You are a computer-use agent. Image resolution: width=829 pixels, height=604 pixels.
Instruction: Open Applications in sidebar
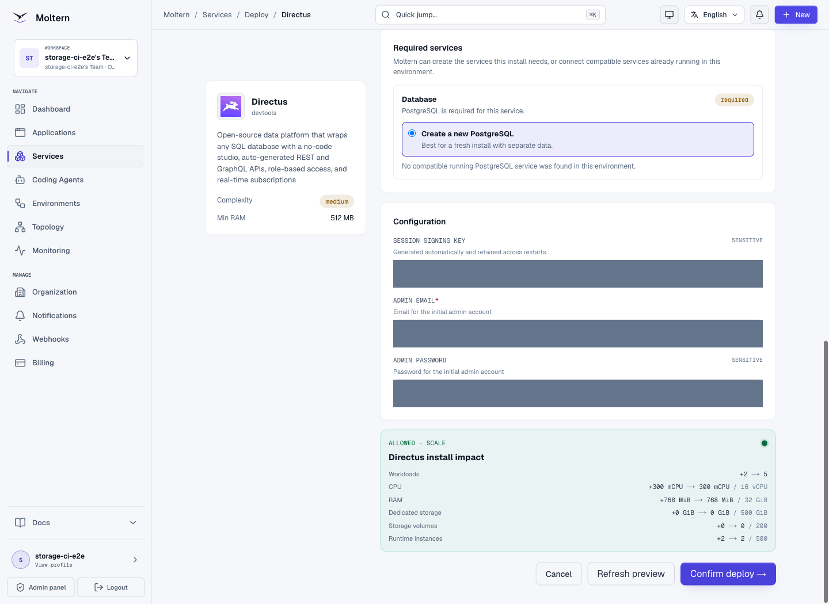[x=75, y=133]
